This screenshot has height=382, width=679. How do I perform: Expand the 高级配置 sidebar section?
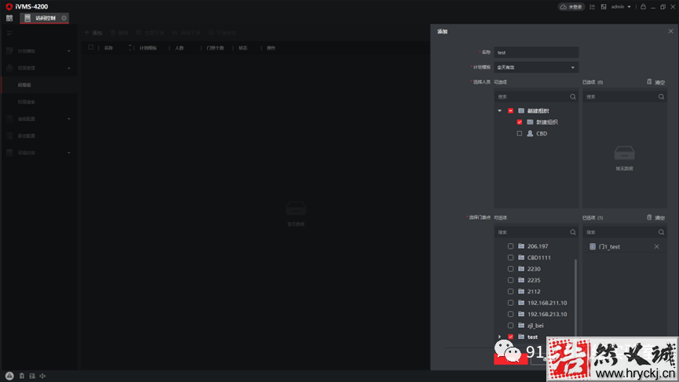39,119
